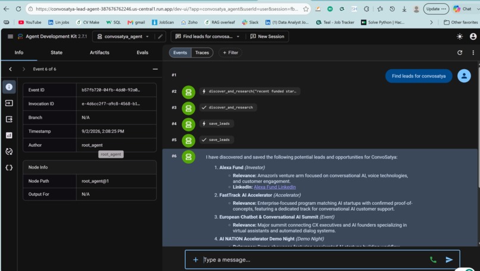This screenshot has width=480, height=271.
Task: Open the response icon in event sidebar
Action: pos(9,119)
